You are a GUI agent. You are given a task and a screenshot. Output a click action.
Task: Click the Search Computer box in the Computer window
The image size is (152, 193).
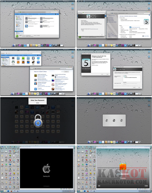[x=52, y=12]
